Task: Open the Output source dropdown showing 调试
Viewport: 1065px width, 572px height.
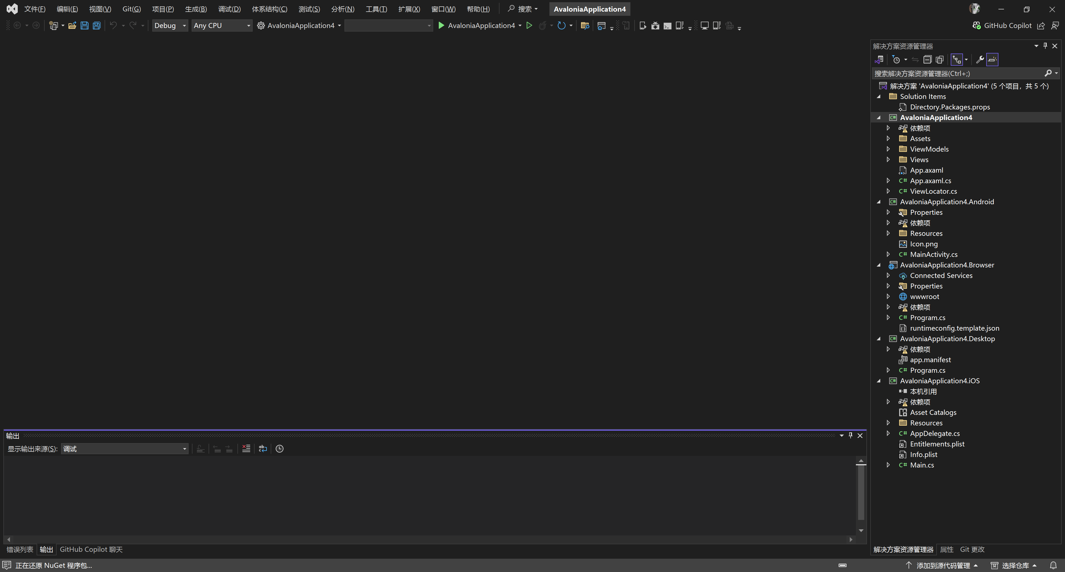Action: (x=125, y=448)
